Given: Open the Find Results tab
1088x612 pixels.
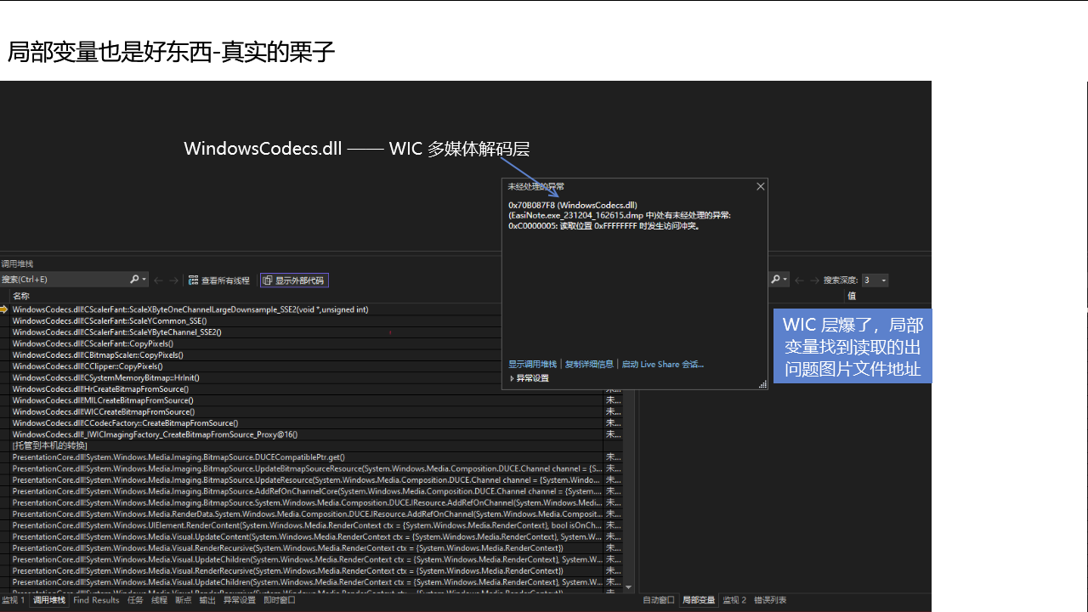Looking at the screenshot, I should 96,600.
